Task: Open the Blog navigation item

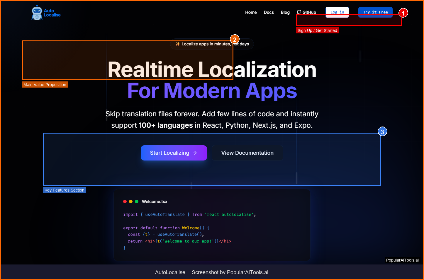Action: (x=285, y=12)
